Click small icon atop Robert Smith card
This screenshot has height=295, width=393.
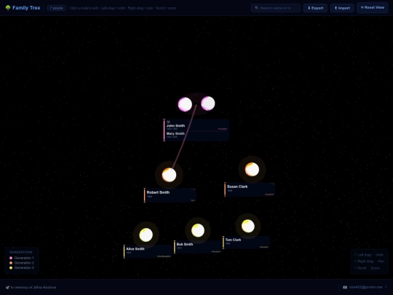pos(193,189)
